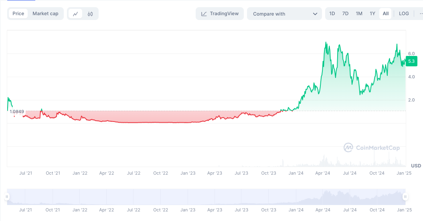Screen dimensions: 423x221
Task: Open the TradingView chart
Action: [220, 14]
